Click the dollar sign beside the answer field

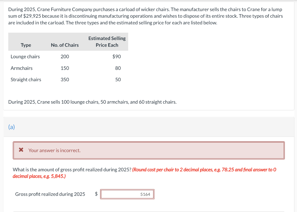(96, 194)
